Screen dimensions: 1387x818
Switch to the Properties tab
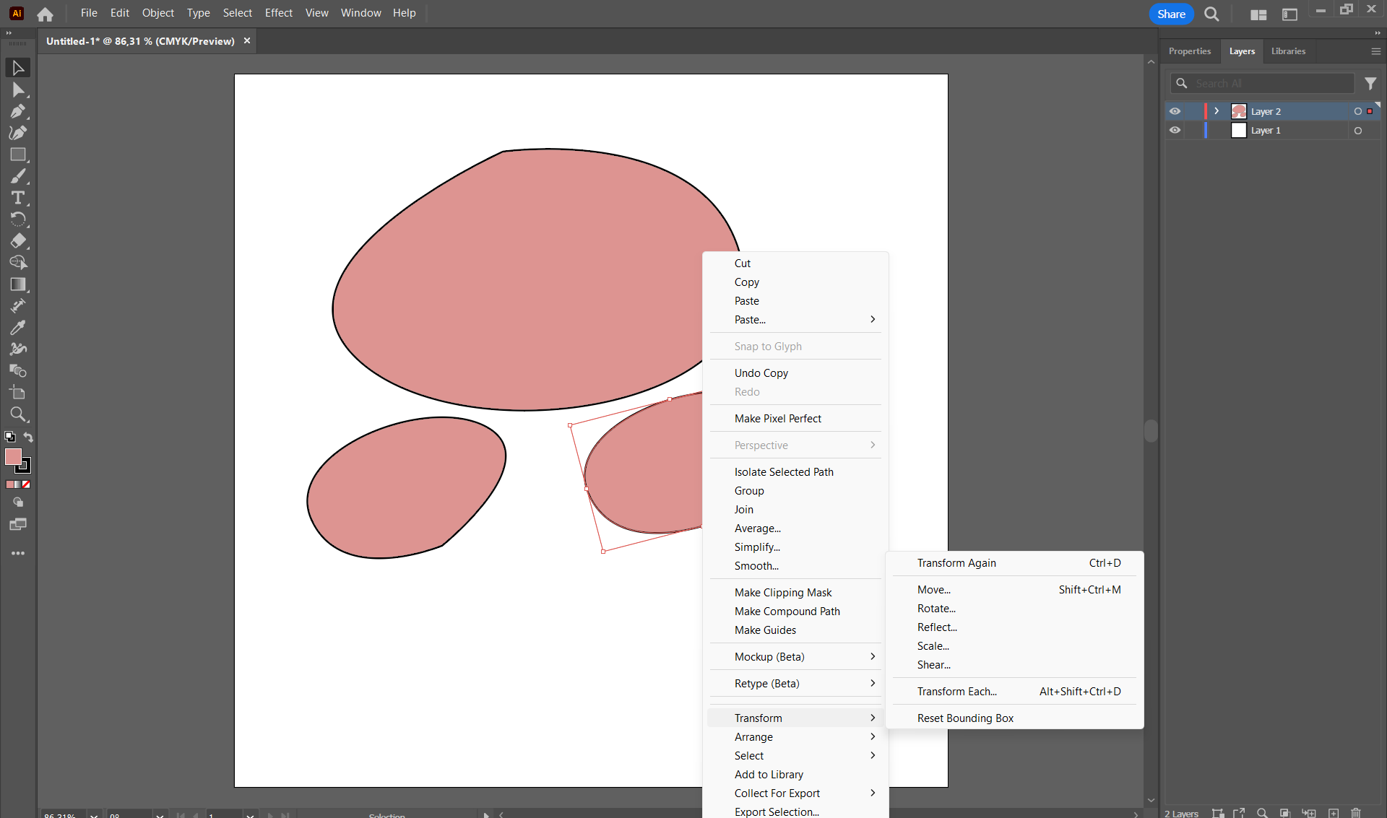pyautogui.click(x=1189, y=51)
